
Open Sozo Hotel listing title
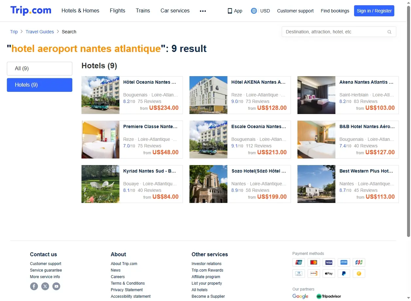coord(259,171)
